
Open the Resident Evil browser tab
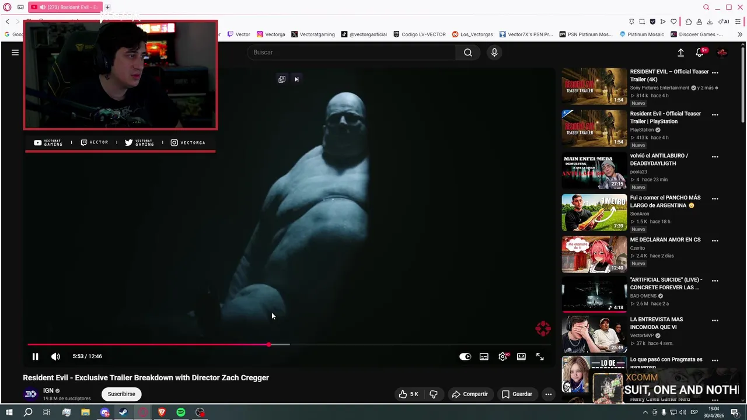click(x=64, y=7)
